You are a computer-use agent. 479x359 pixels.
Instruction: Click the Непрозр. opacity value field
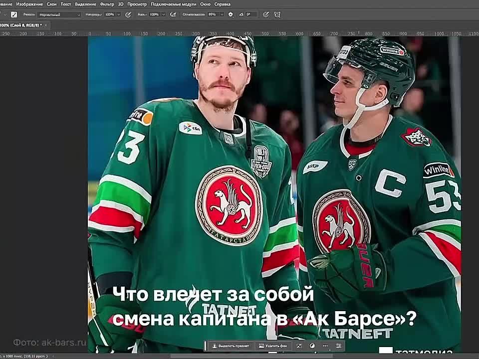pos(110,14)
